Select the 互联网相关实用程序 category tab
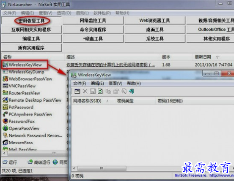The height and width of the screenshot is (181, 234). click(x=31, y=30)
